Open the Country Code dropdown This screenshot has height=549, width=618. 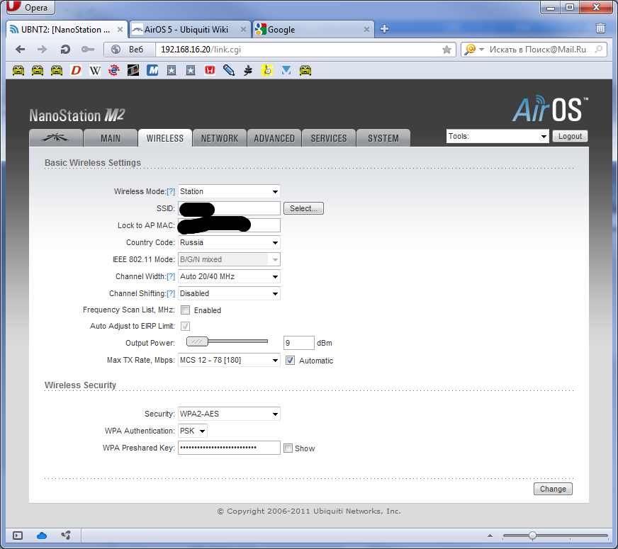coord(229,242)
